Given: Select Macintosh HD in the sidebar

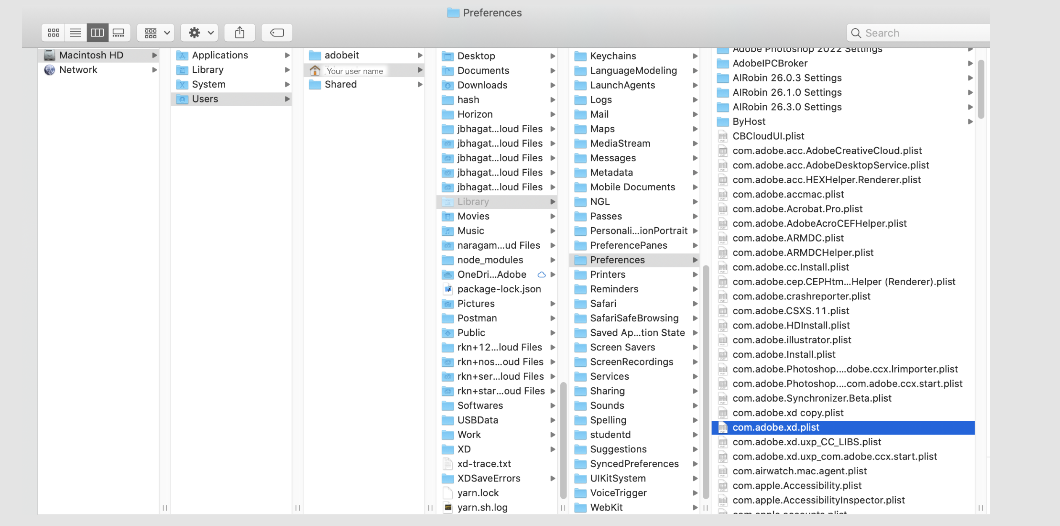Looking at the screenshot, I should (92, 55).
